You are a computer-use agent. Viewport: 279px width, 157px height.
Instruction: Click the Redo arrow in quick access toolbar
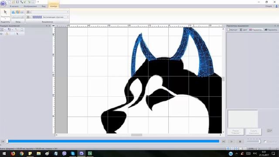pos(29,2)
